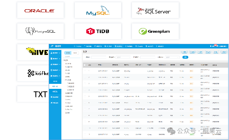This screenshot has height=140, width=229.
Task: Tick the select-all checkbox in table header
Action: click(84, 65)
